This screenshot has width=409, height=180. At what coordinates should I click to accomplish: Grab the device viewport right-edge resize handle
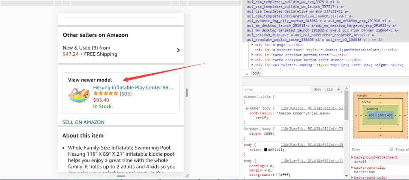pyautogui.click(x=187, y=92)
